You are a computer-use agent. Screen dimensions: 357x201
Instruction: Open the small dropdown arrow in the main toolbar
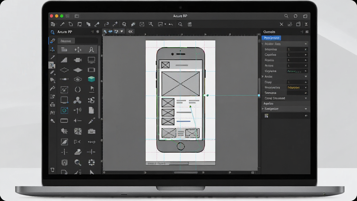[165, 24]
